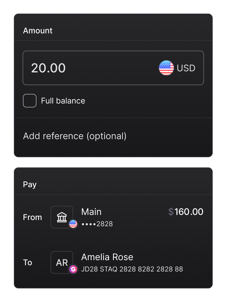Image resolution: width=226 pixels, height=302 pixels.
Task: Click the small US flag badge on bank icon
Action: click(x=73, y=224)
